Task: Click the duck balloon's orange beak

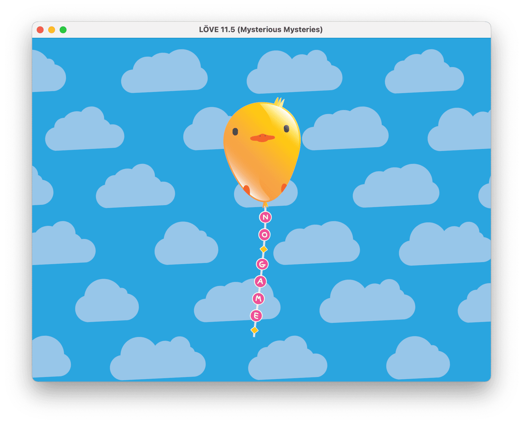Action: (x=262, y=138)
